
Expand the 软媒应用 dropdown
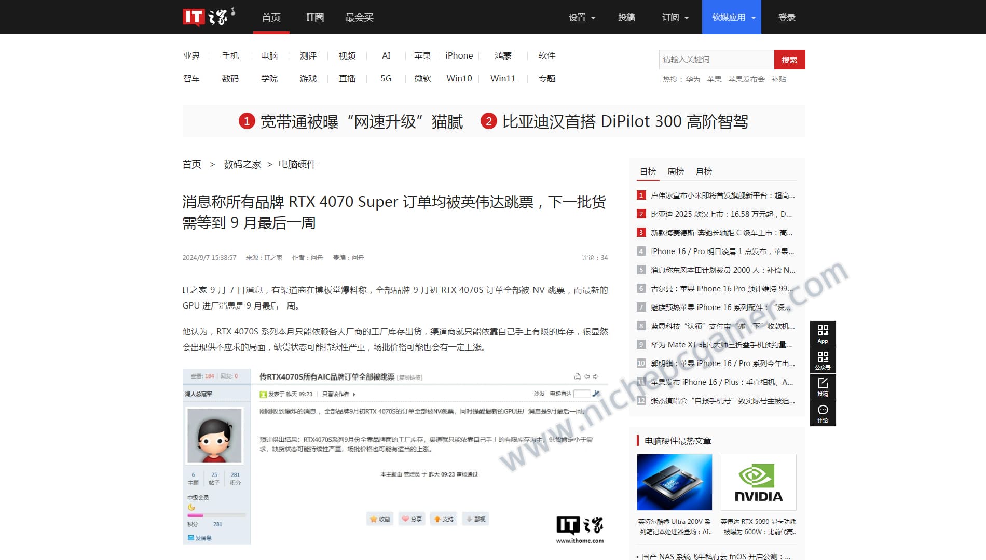click(x=732, y=17)
